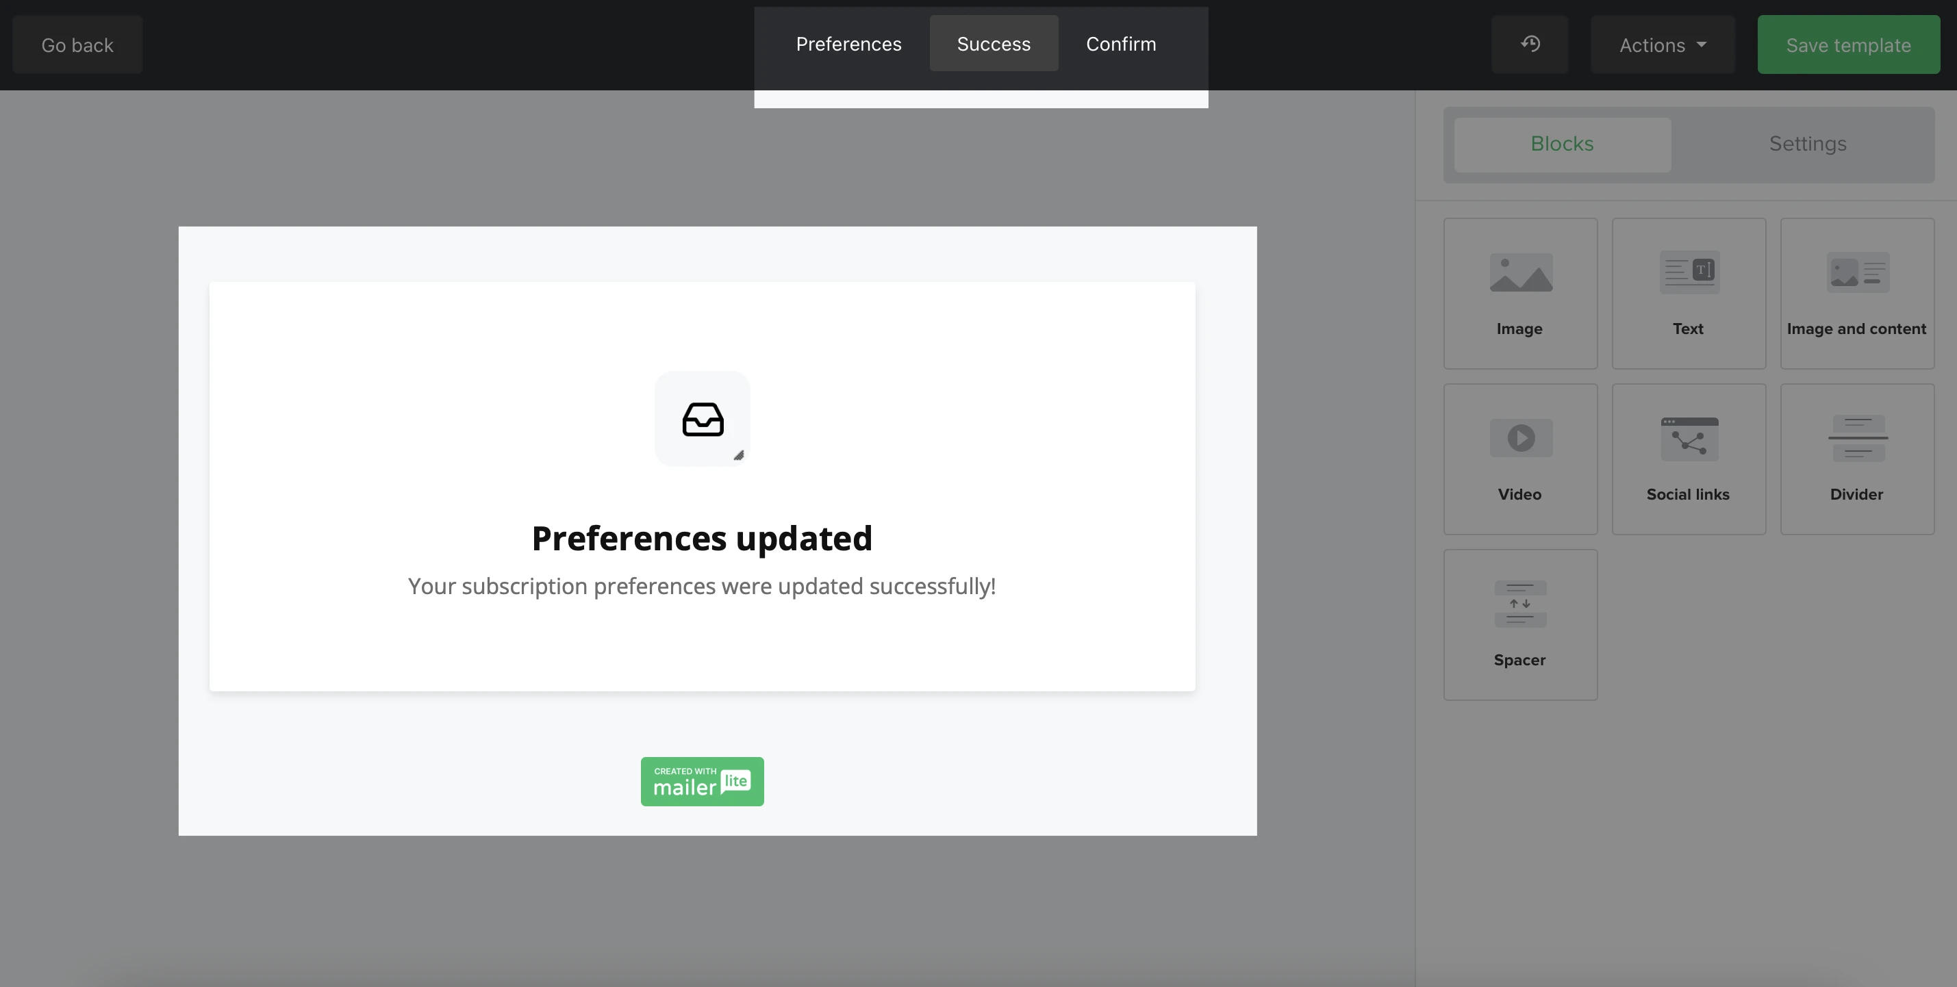The image size is (1957, 987).
Task: Click the Save template button
Action: click(x=1847, y=44)
